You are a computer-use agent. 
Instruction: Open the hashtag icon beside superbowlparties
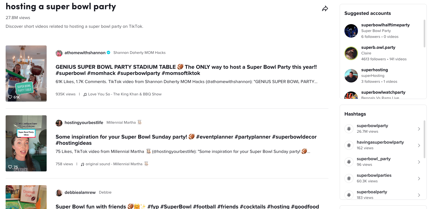tap(349, 178)
